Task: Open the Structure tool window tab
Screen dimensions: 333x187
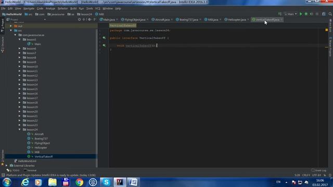Action: (x=3, y=45)
